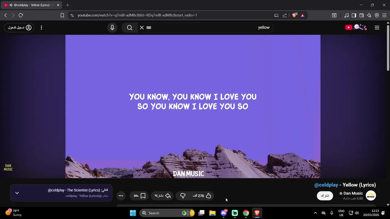Viewport: 390px width, 219px height.
Task: Open File Explorer from the taskbar
Action: tap(212, 213)
